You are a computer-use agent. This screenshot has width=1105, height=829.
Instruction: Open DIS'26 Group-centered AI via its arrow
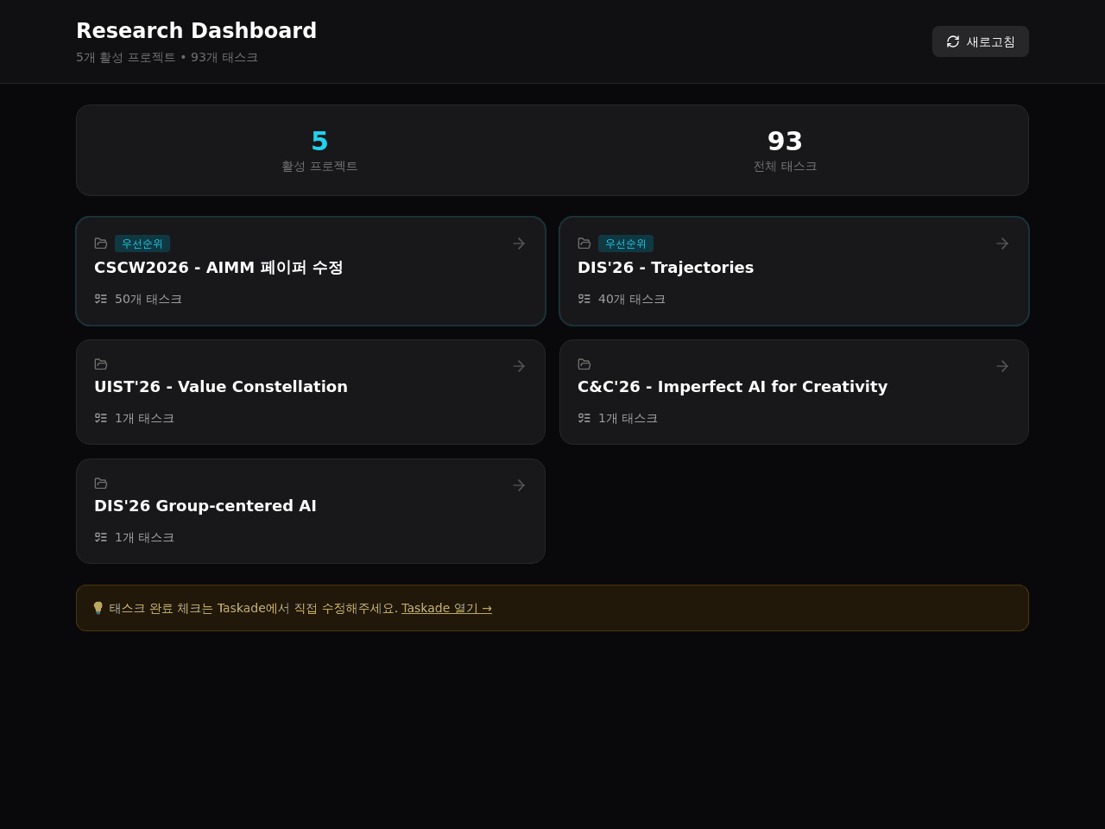point(519,485)
